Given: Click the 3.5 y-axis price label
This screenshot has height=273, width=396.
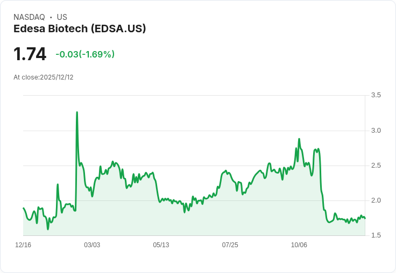Looking at the screenshot, I should (x=376, y=95).
